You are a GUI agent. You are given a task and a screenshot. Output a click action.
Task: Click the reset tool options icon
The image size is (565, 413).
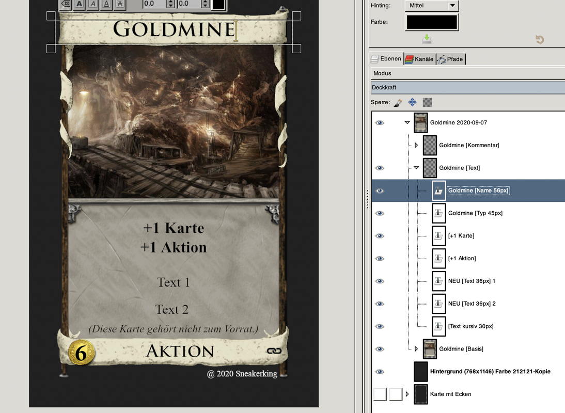[x=539, y=39]
